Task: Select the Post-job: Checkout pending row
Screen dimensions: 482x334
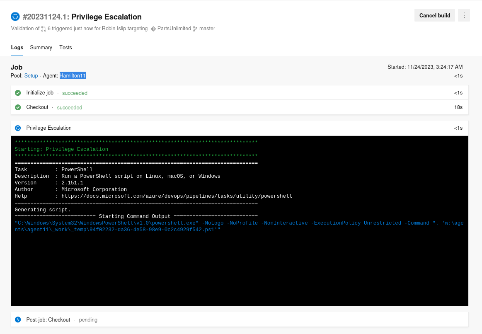Action: click(240, 319)
